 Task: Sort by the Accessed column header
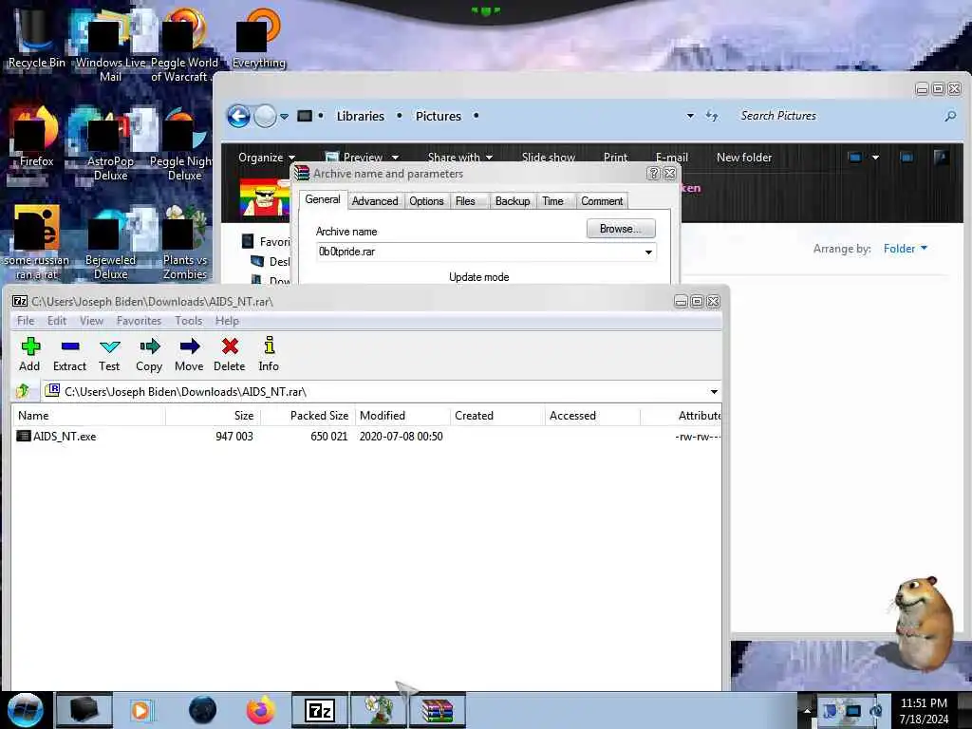(592, 416)
